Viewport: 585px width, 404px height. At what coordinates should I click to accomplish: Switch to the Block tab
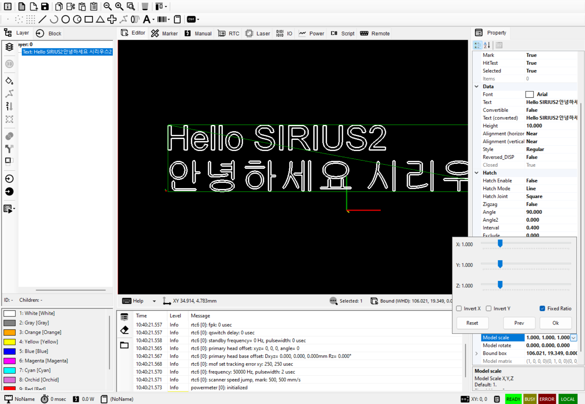point(49,33)
